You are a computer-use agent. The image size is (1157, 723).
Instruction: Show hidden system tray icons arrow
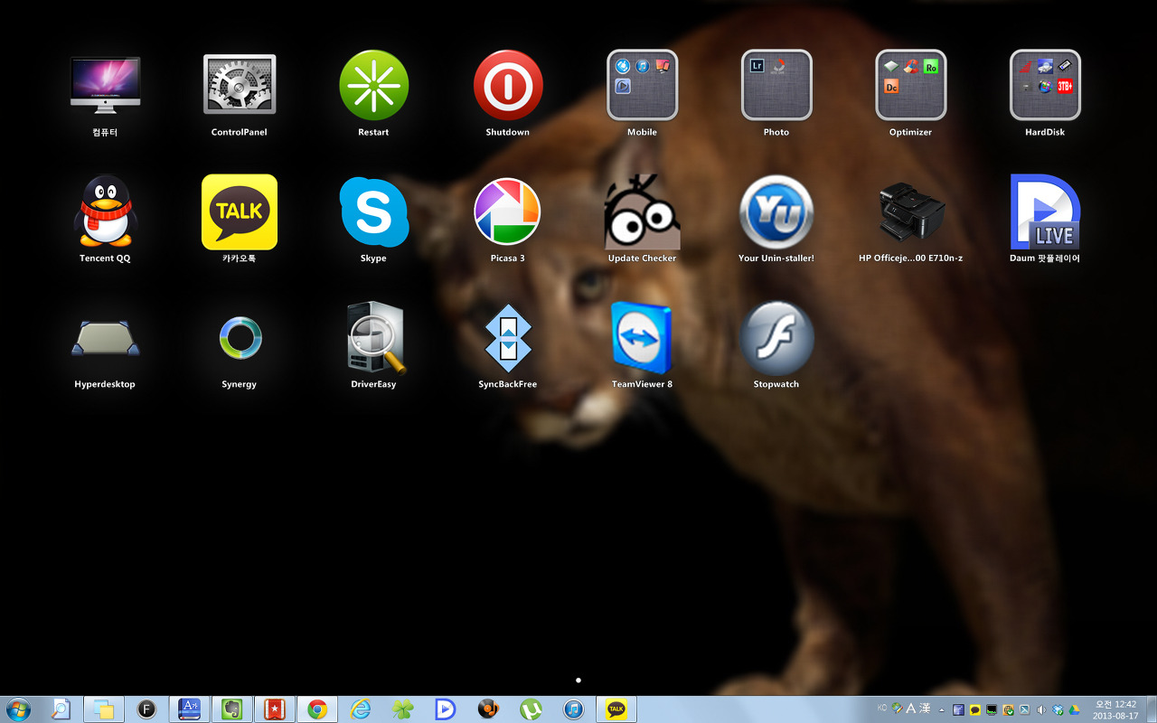click(942, 710)
